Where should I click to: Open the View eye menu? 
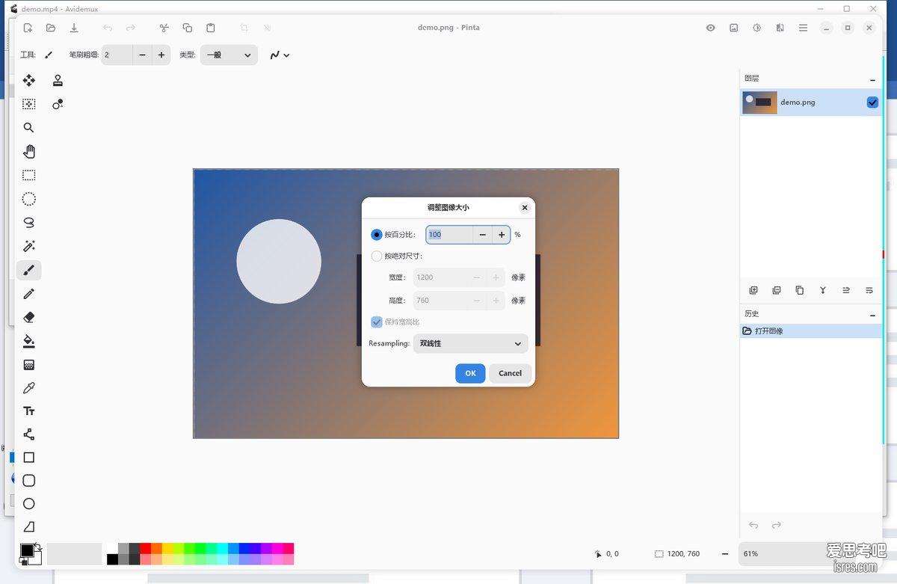[x=711, y=28]
